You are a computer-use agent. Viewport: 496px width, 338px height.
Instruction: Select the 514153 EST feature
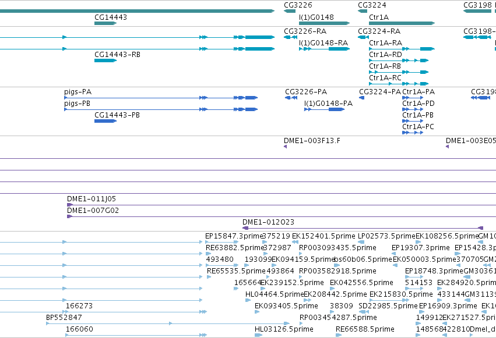(414, 289)
